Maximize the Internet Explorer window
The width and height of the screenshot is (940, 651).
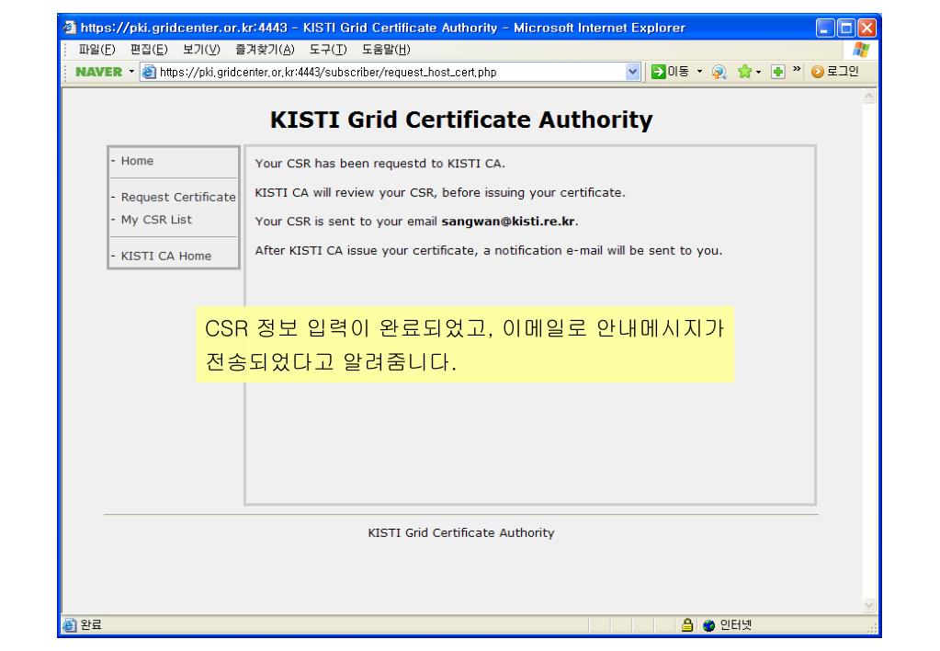(x=846, y=28)
